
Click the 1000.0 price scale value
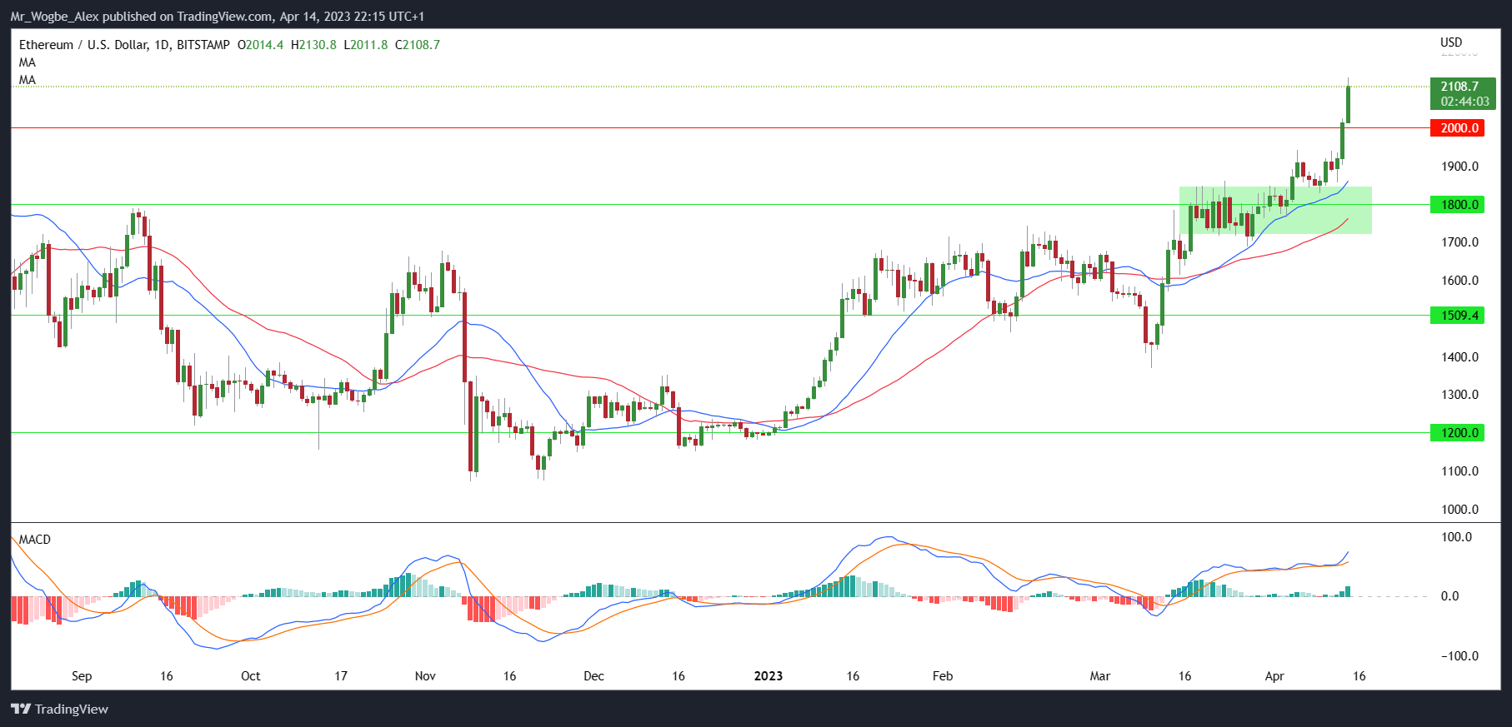tap(1459, 510)
